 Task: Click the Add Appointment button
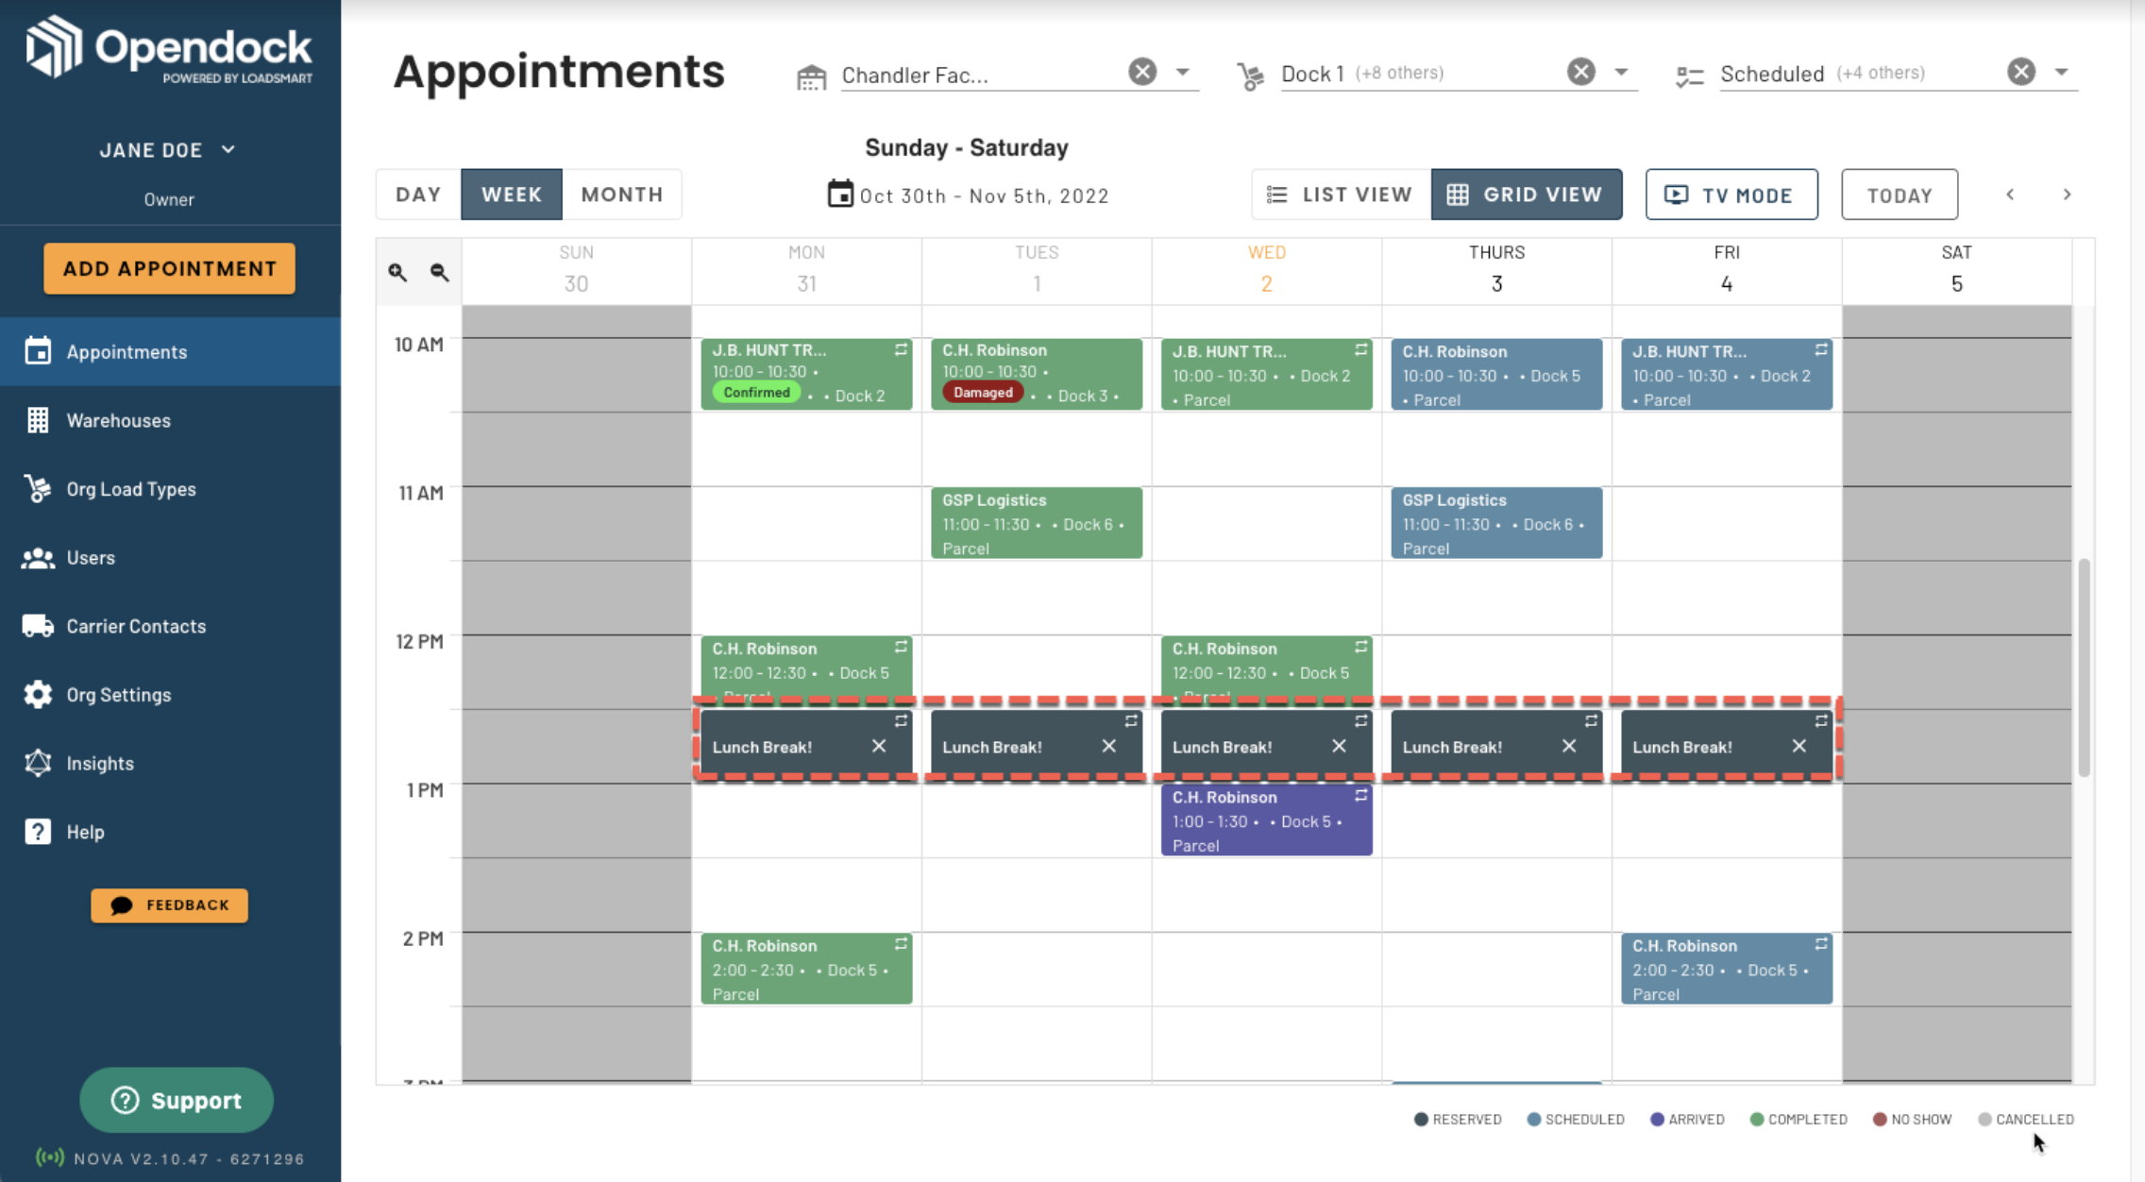[x=169, y=268]
